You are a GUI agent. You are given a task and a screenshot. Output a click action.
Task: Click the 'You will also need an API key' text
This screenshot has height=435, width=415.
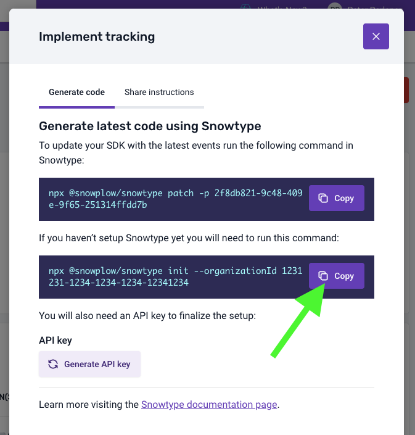coord(147,316)
